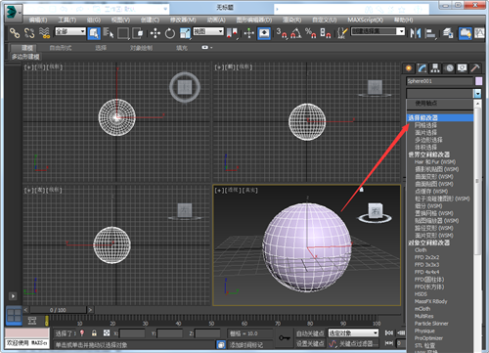Image resolution: width=489 pixels, height=353 pixels.
Task: Click the Use Pivot Point Center icon
Action: coord(232,33)
